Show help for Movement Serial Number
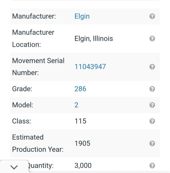 [x=152, y=67]
